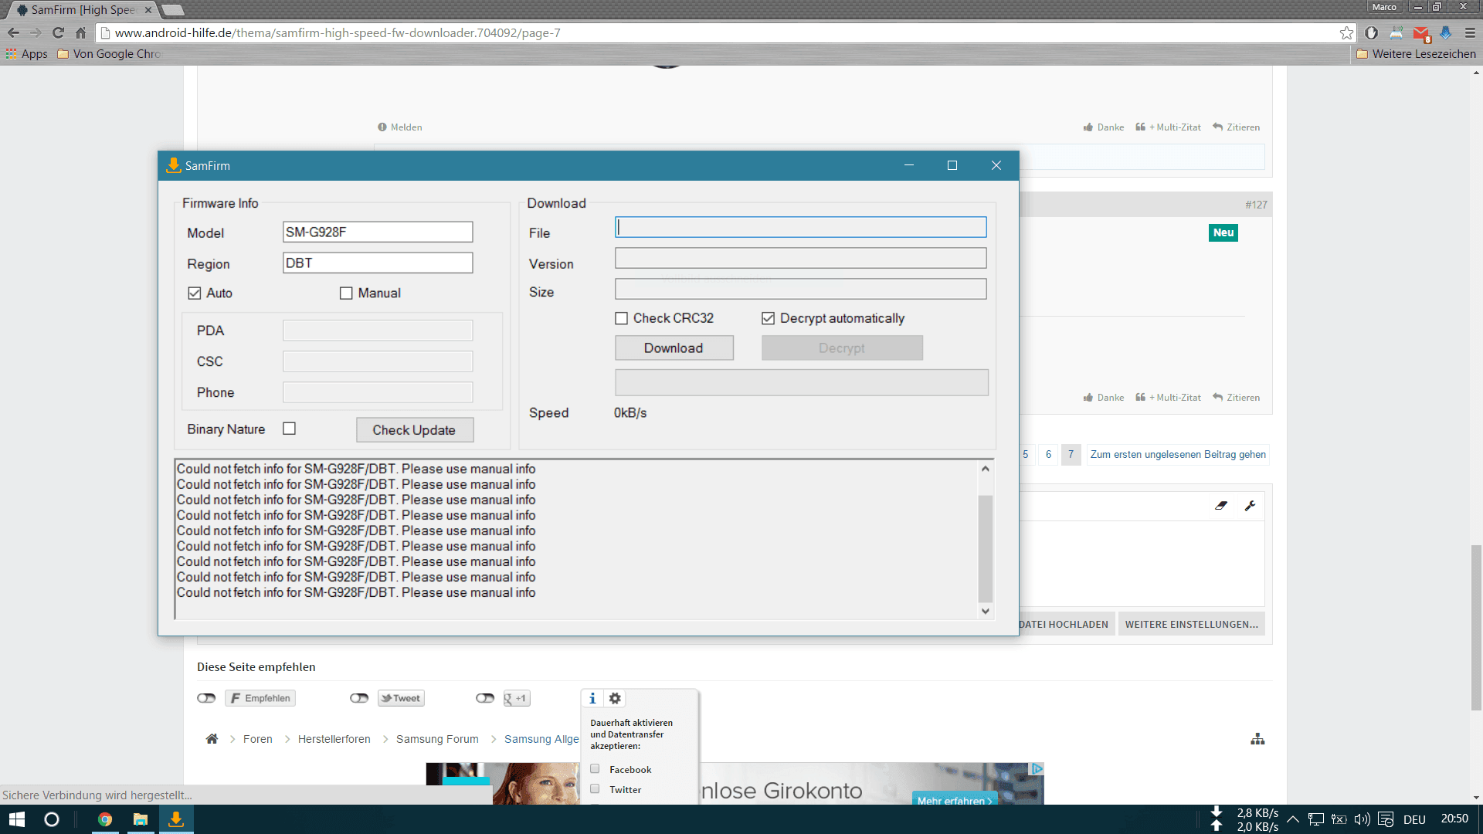The height and width of the screenshot is (834, 1483).
Task: Select the SamFirm browser tab
Action: point(83,10)
